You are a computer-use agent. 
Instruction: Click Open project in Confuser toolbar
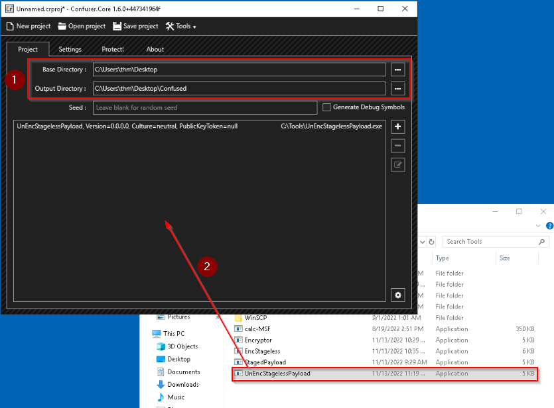[x=82, y=26]
